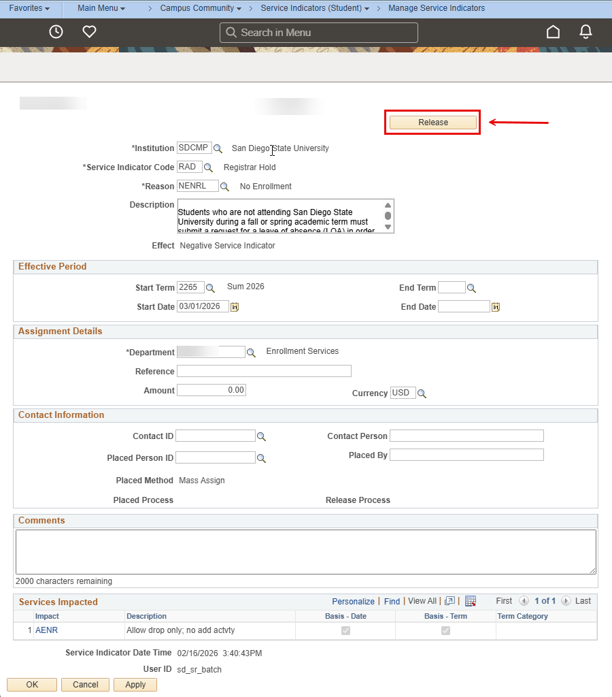Click the Contact Person field
The image size is (612, 697).
point(466,436)
